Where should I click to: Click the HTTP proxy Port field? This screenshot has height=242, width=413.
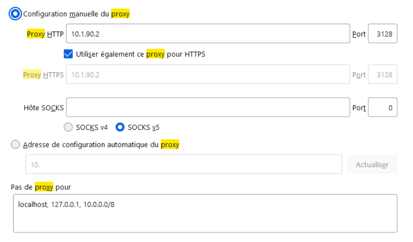(x=382, y=34)
